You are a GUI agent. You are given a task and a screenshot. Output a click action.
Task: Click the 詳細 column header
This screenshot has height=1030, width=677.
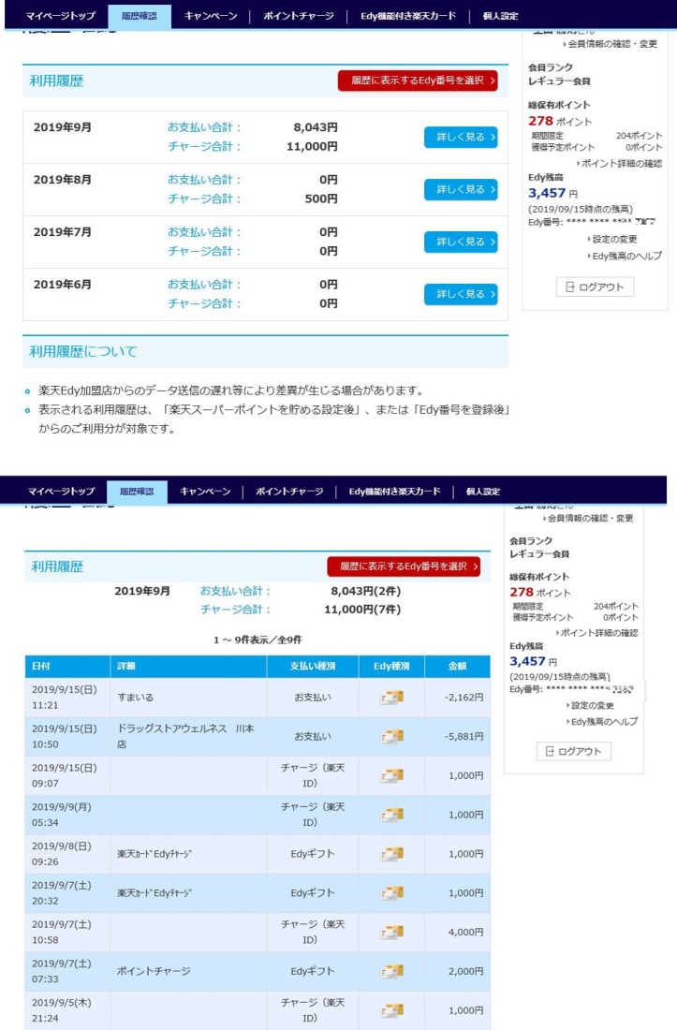[188, 666]
